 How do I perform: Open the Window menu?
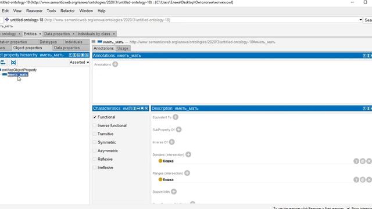pos(86,11)
